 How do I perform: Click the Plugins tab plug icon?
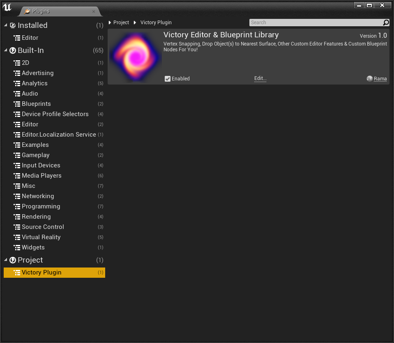[27, 11]
